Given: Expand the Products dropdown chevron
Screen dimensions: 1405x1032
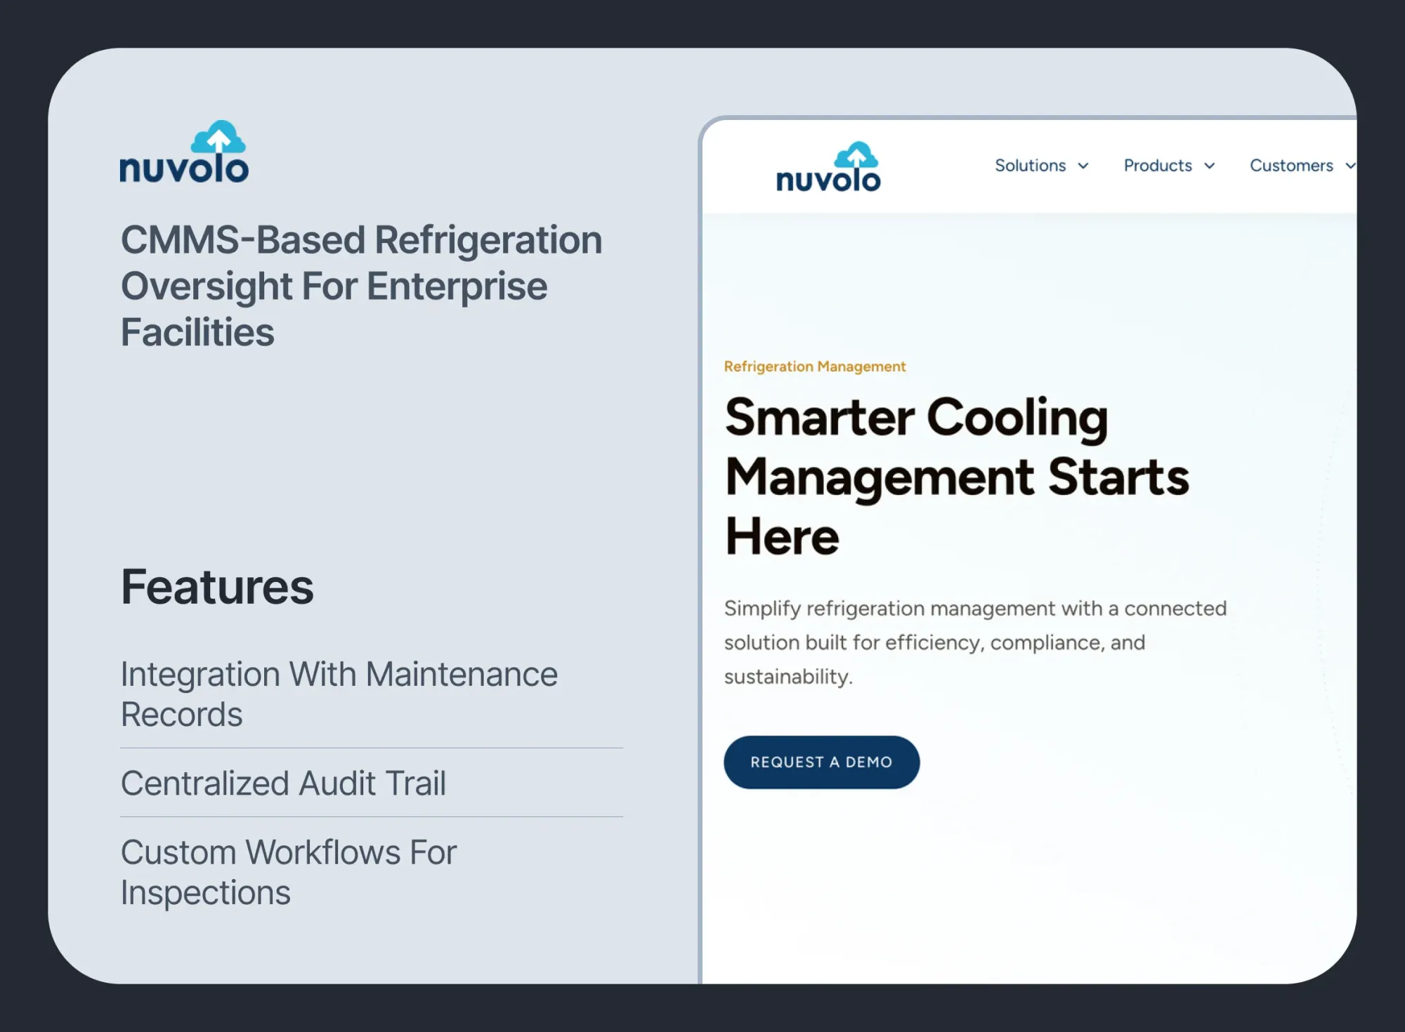Looking at the screenshot, I should coord(1210,166).
